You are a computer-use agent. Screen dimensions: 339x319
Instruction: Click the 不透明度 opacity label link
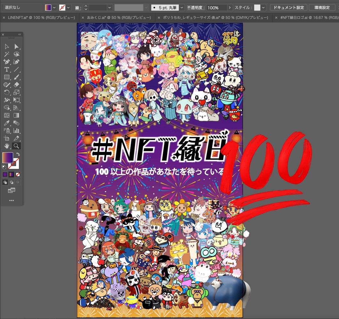[196, 8]
